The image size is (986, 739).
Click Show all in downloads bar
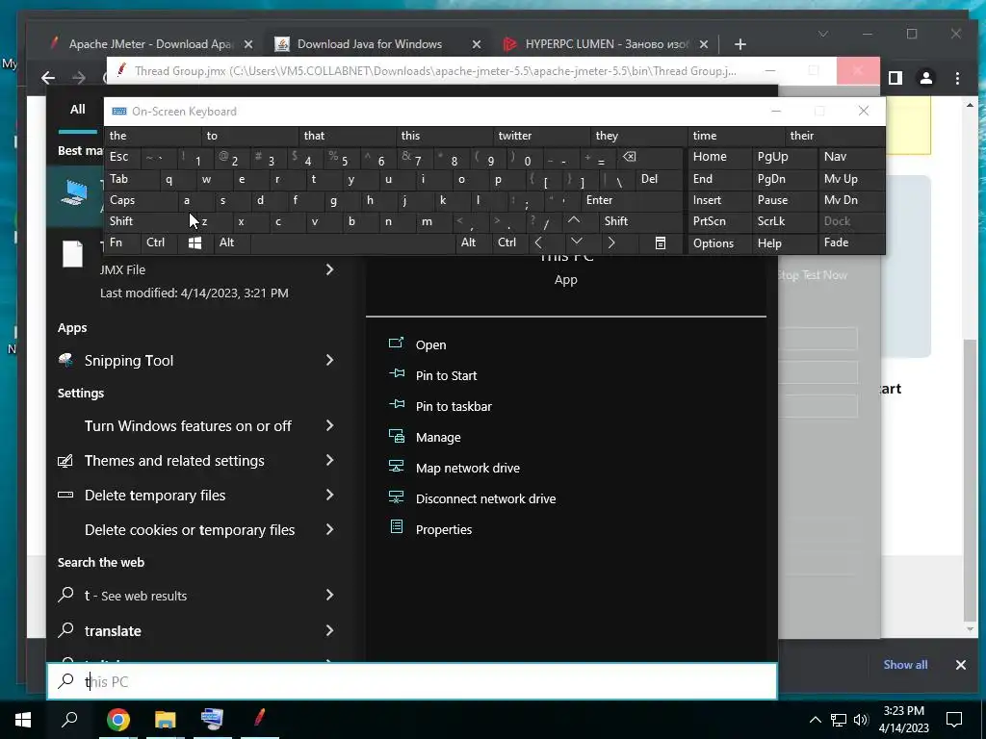(905, 665)
